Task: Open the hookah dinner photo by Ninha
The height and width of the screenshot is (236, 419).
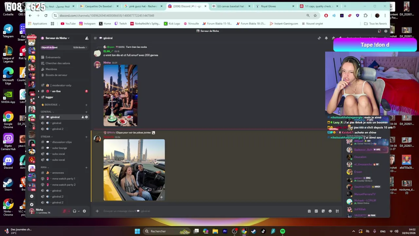Action: click(120, 95)
